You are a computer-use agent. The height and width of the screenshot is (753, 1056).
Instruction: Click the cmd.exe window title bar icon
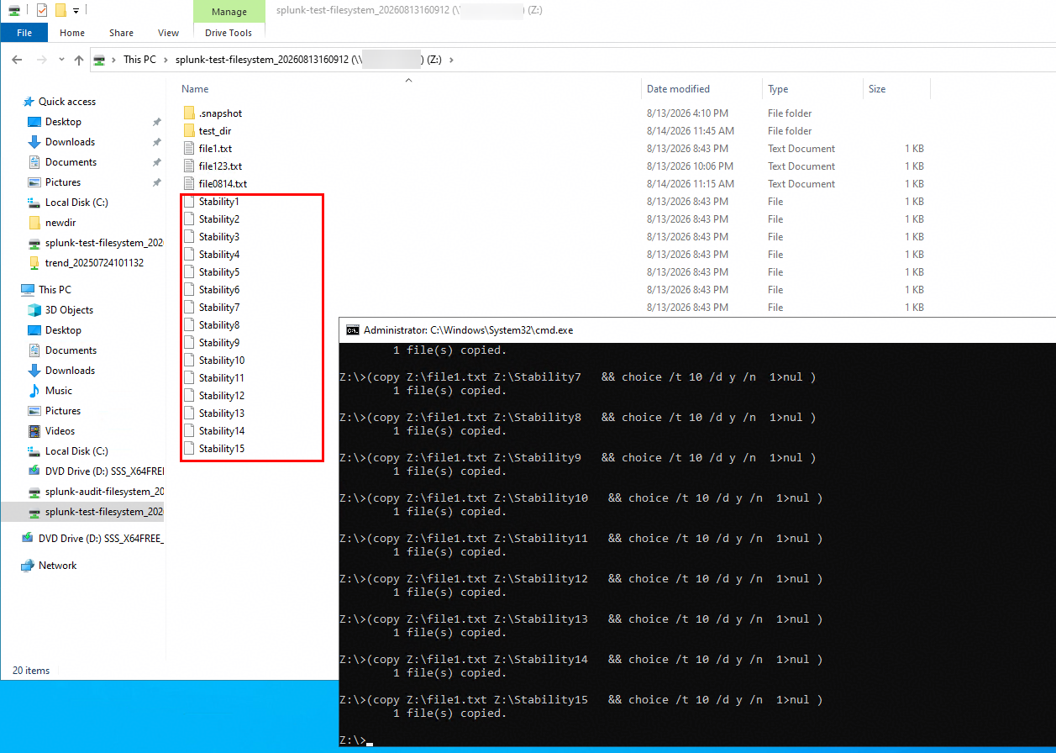click(x=353, y=330)
